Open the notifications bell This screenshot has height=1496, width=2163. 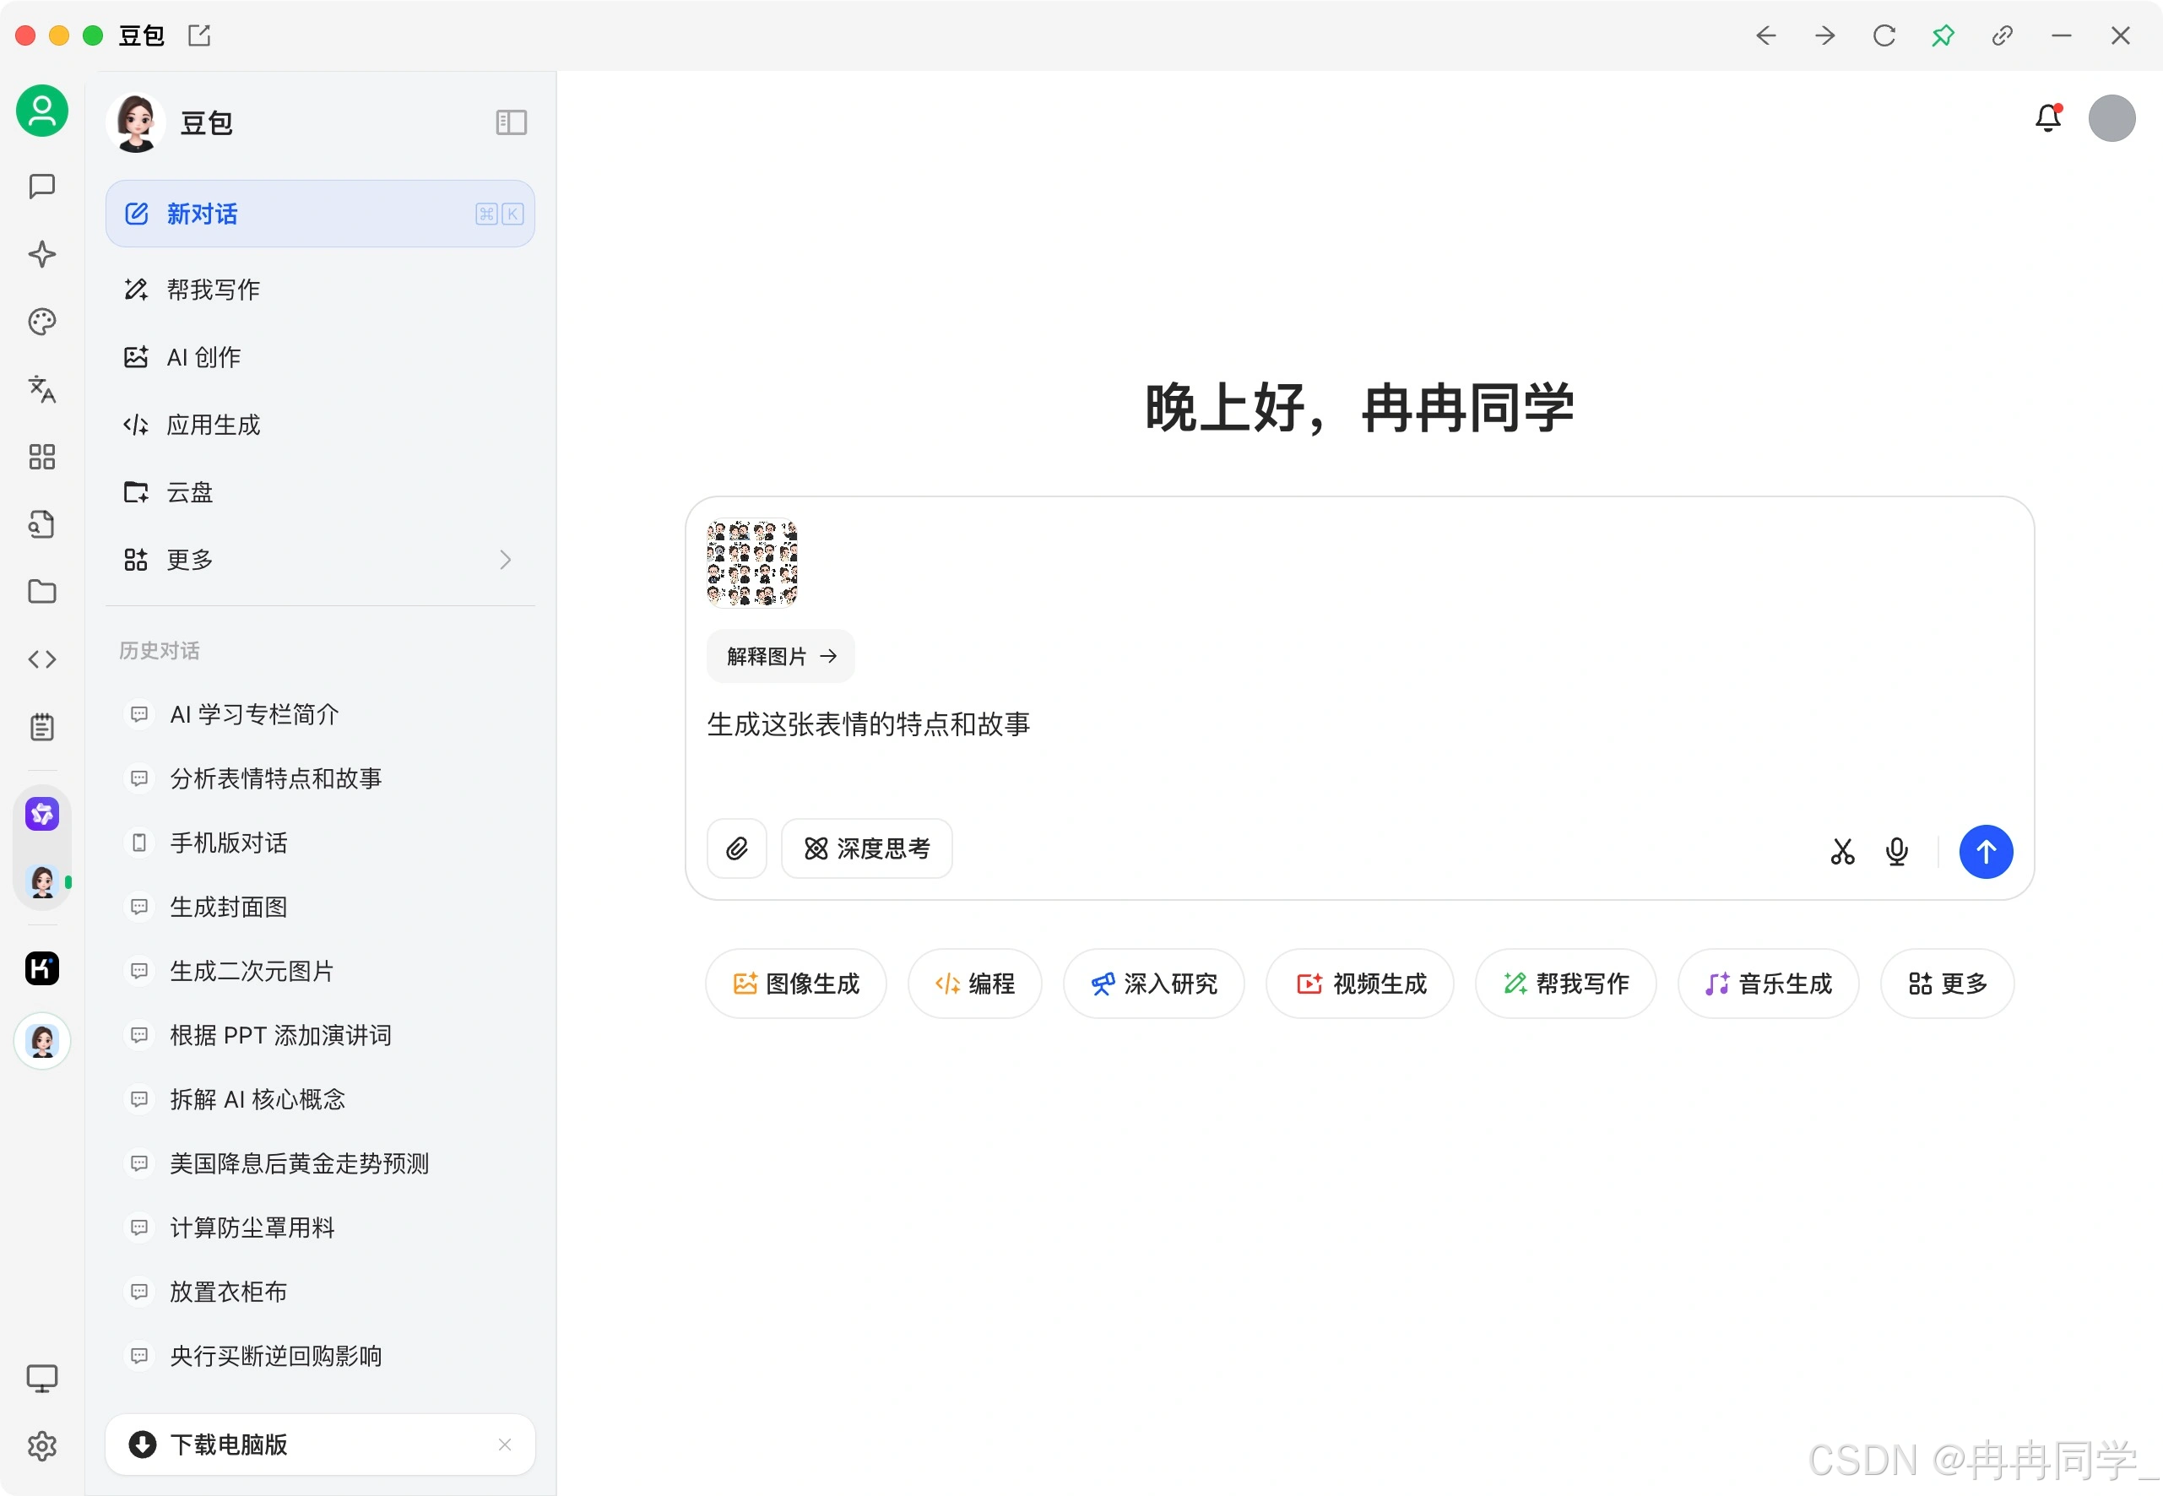click(x=2049, y=117)
